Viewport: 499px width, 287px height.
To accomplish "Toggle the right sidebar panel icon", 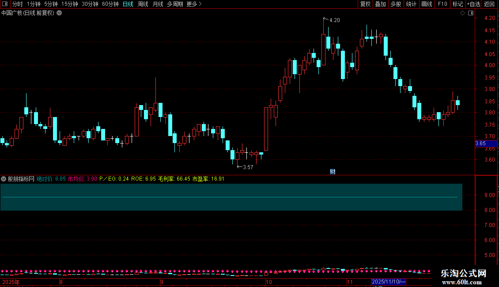I will coord(471,13).
